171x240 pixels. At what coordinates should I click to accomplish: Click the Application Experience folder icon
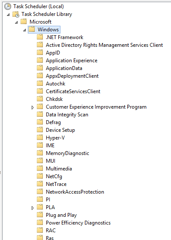click(x=40, y=60)
